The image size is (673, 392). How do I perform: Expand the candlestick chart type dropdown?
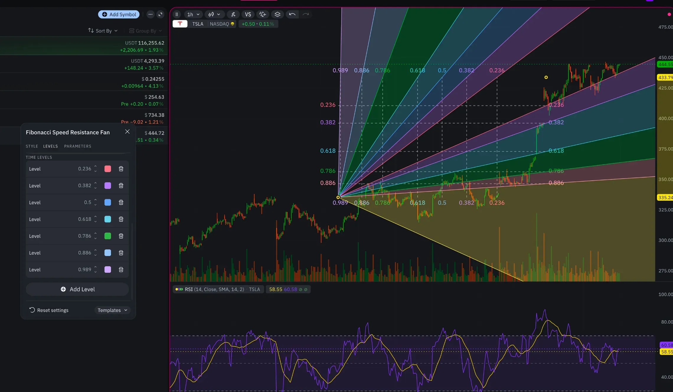pos(214,14)
